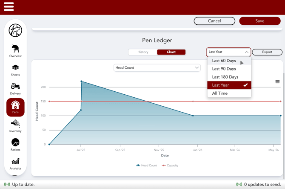Click the cattle logo in the sidebar
The height and width of the screenshot is (189, 285).
coord(15,30)
